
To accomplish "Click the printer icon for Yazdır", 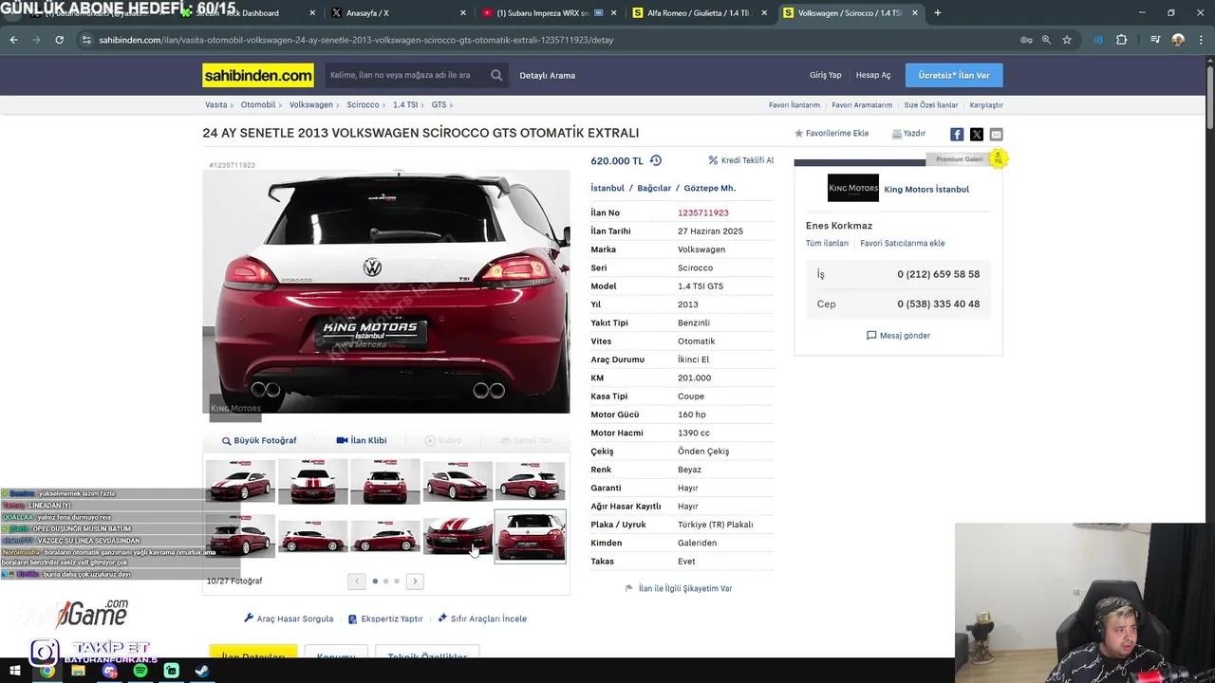I will (x=897, y=134).
